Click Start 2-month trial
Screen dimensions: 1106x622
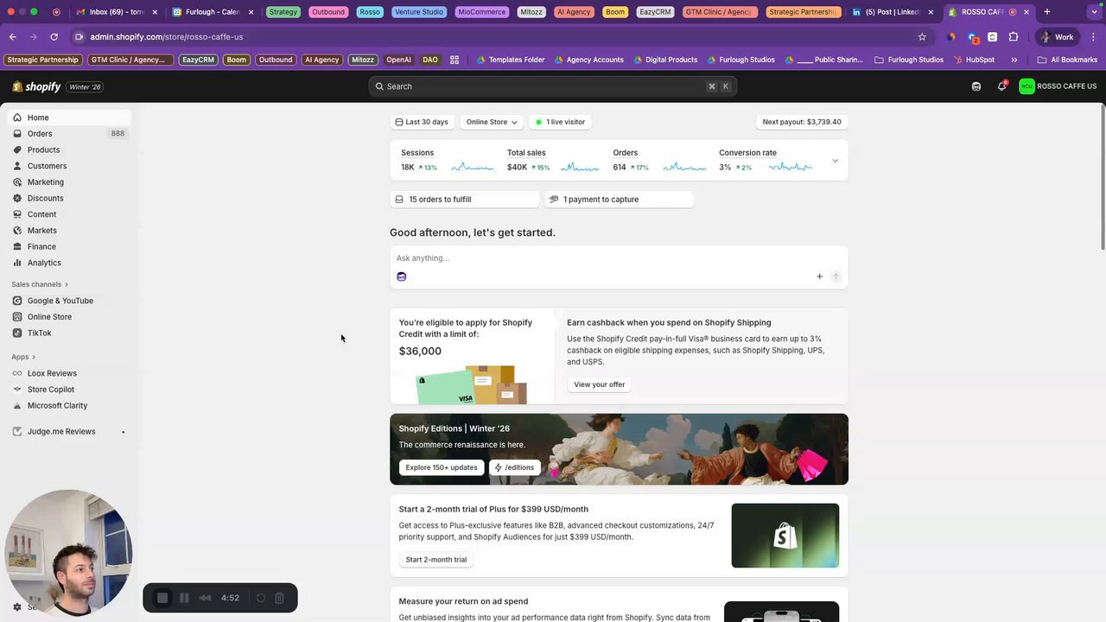[436, 560]
